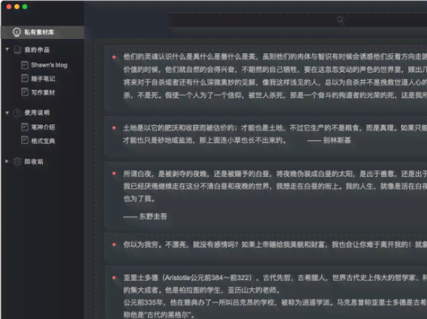Select the 使用说明 group label
Image resolution: width=427 pixels, height=319 pixels.
(x=37, y=112)
